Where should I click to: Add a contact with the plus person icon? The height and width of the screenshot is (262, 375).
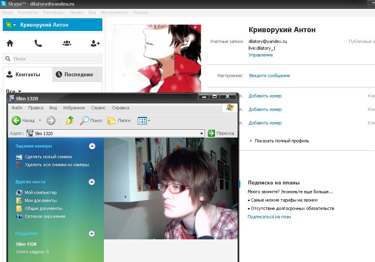point(95,43)
